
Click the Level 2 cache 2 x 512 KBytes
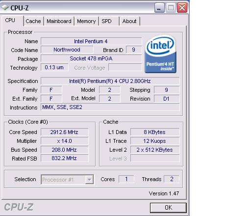(x=155, y=150)
